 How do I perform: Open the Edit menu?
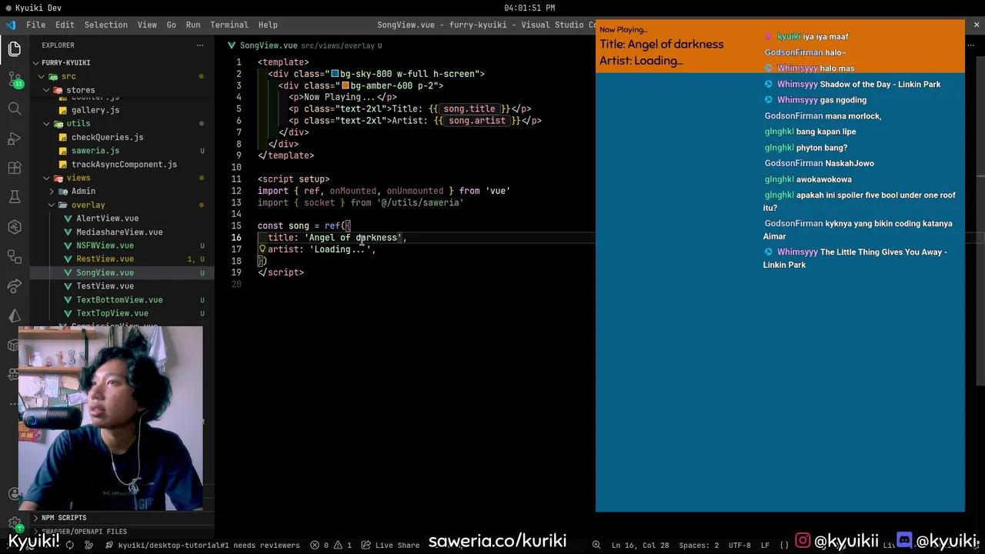(65, 25)
